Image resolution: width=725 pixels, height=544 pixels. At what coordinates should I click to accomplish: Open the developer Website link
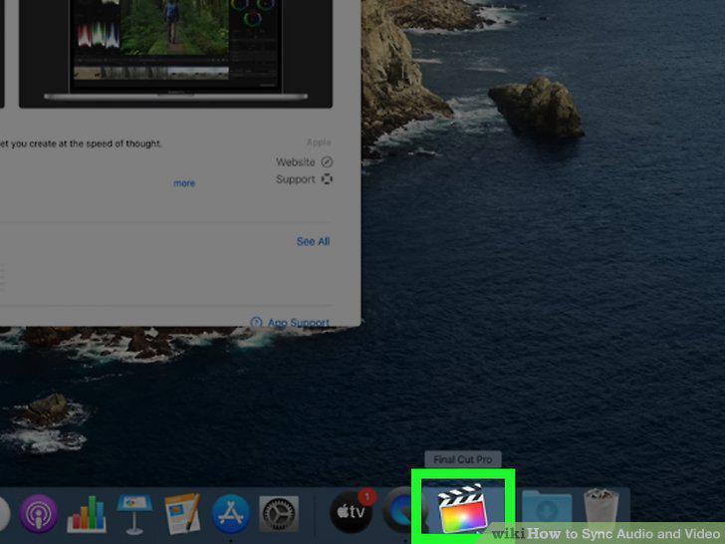[x=295, y=161]
